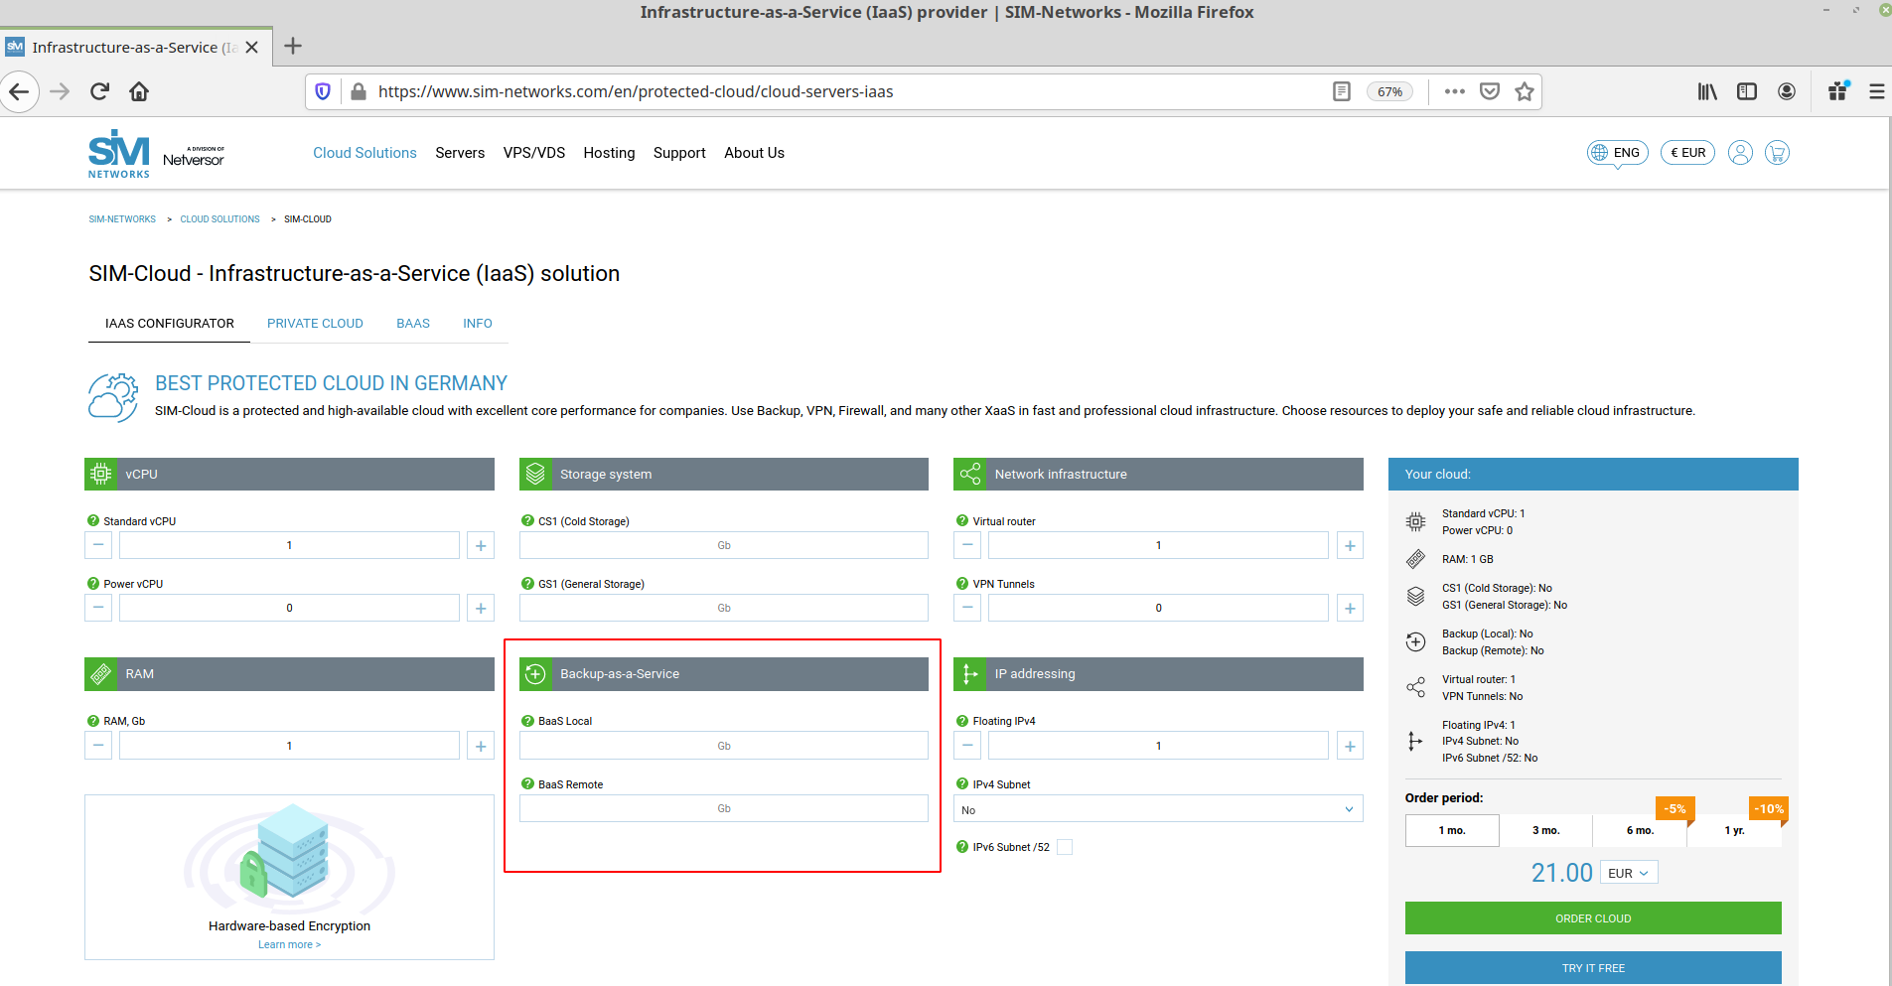Click the user account icon
Screen dimensions: 1892x986
pos(1739,153)
